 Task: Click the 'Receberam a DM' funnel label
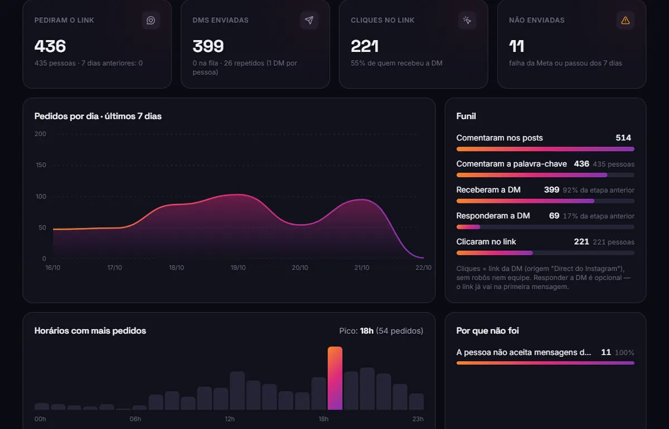488,190
